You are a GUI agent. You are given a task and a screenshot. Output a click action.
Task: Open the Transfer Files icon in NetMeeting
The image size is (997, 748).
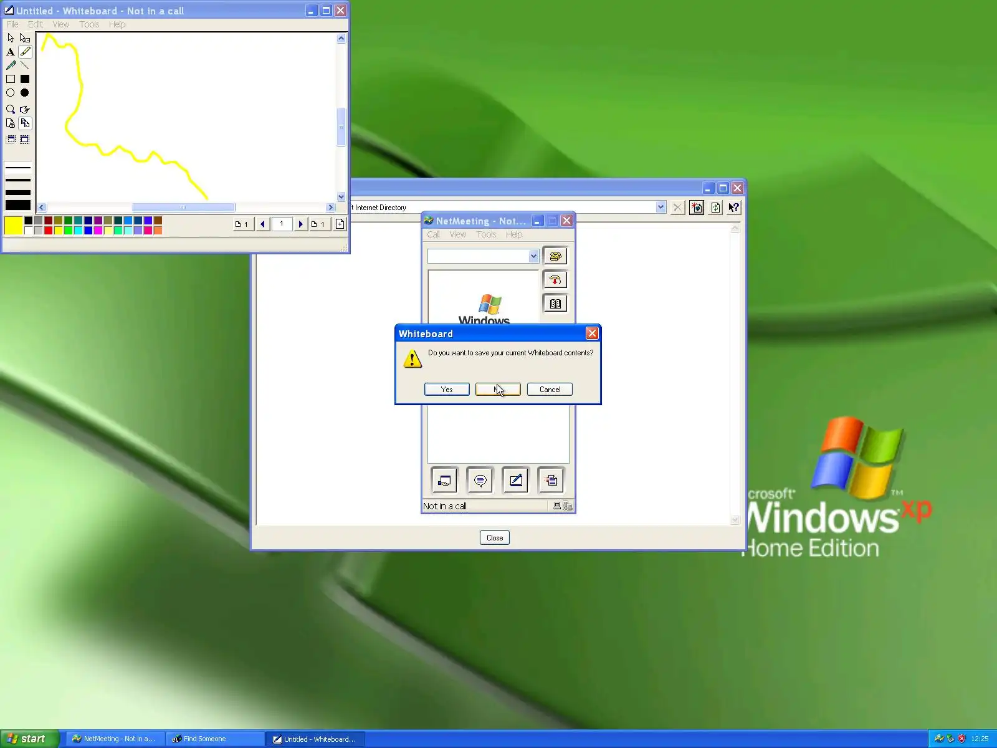(x=551, y=480)
